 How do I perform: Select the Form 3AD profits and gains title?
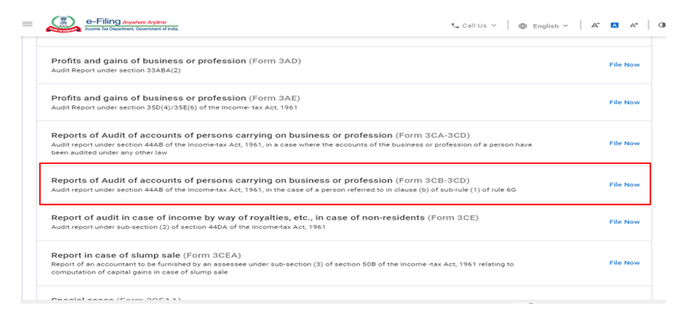pos(148,60)
